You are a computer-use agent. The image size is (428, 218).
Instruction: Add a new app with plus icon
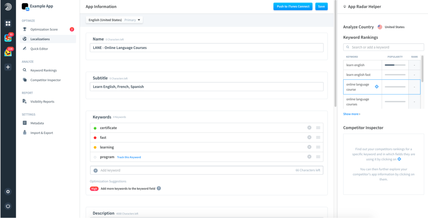[8, 67]
